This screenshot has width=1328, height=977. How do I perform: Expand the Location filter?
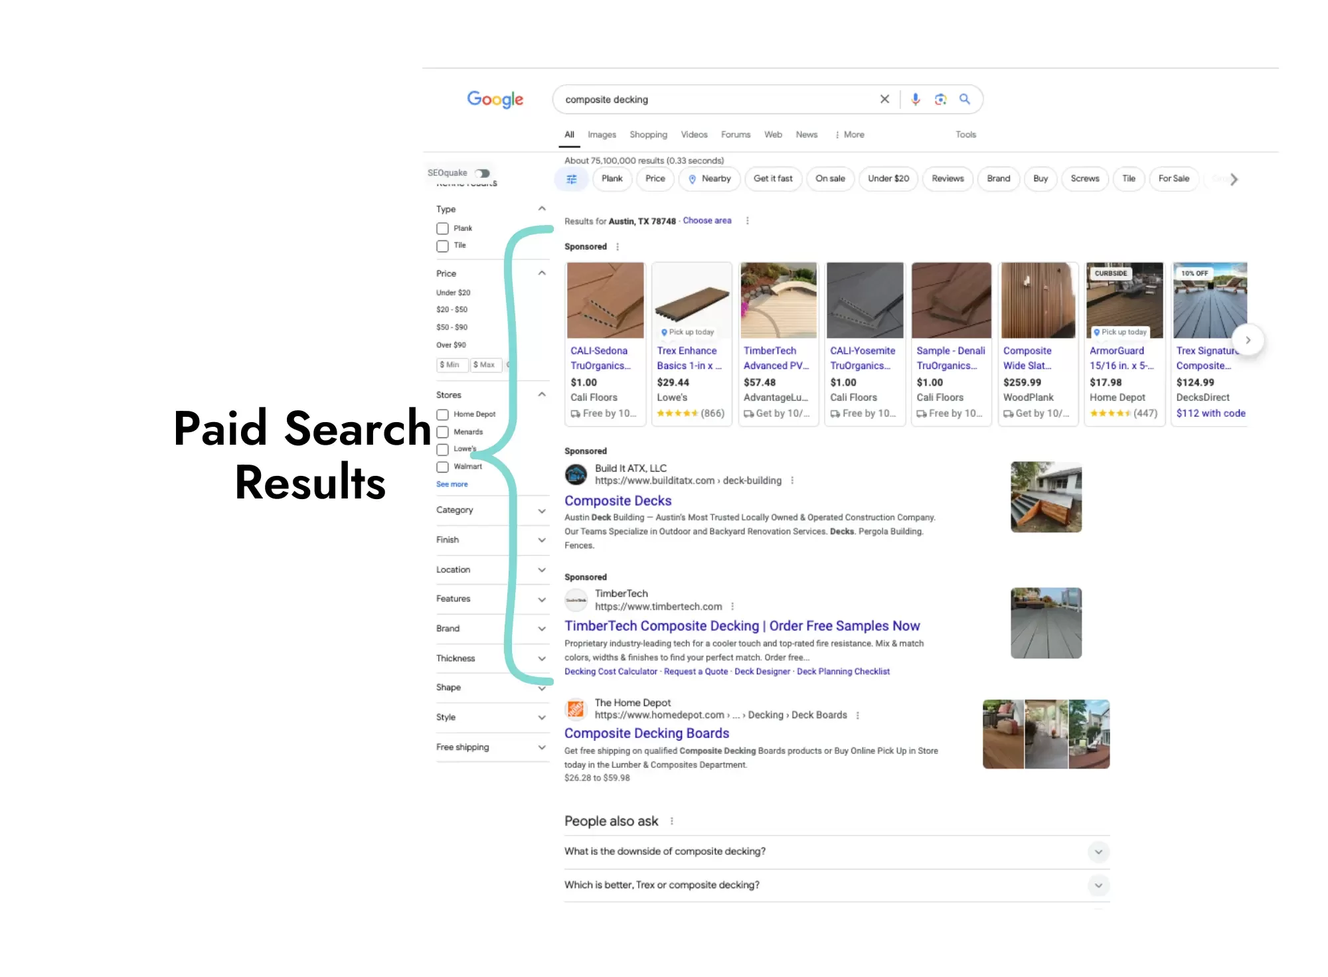[542, 570]
